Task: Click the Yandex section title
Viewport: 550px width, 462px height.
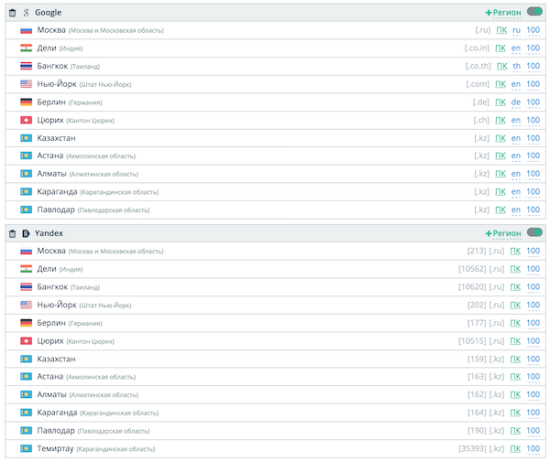Action: (49, 233)
